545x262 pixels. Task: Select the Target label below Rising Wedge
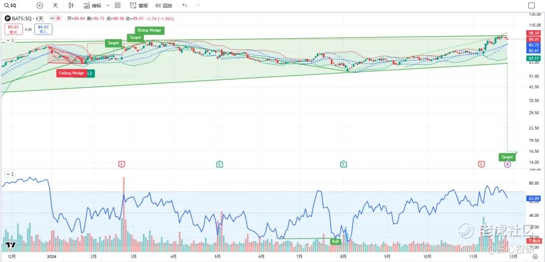(x=136, y=37)
